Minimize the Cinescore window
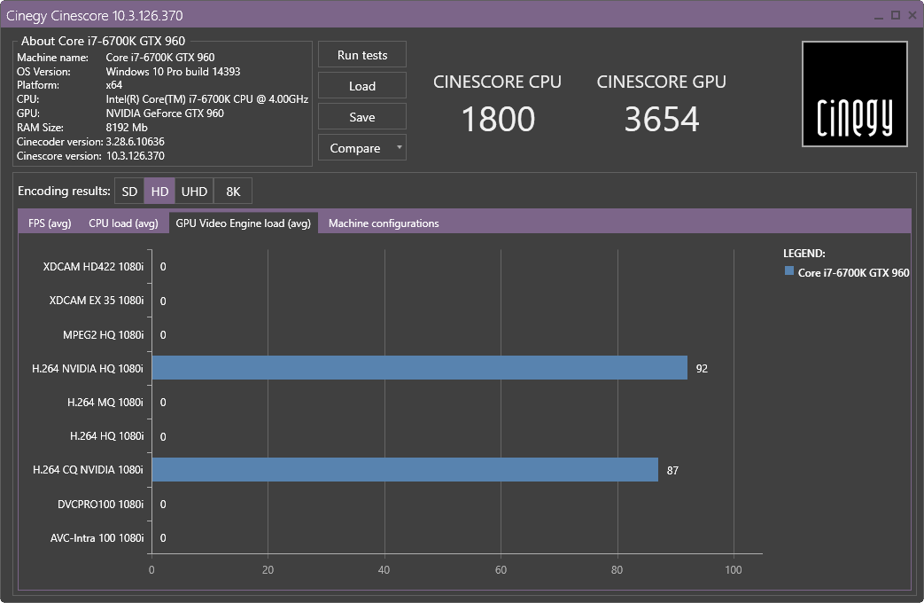Screen dimensions: 924x603 click(x=879, y=16)
